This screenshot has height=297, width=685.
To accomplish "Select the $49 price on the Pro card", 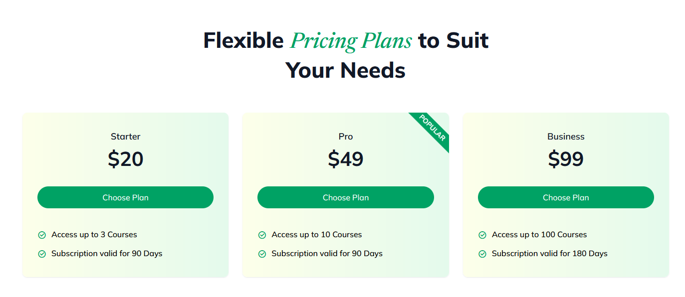I will coord(345,159).
